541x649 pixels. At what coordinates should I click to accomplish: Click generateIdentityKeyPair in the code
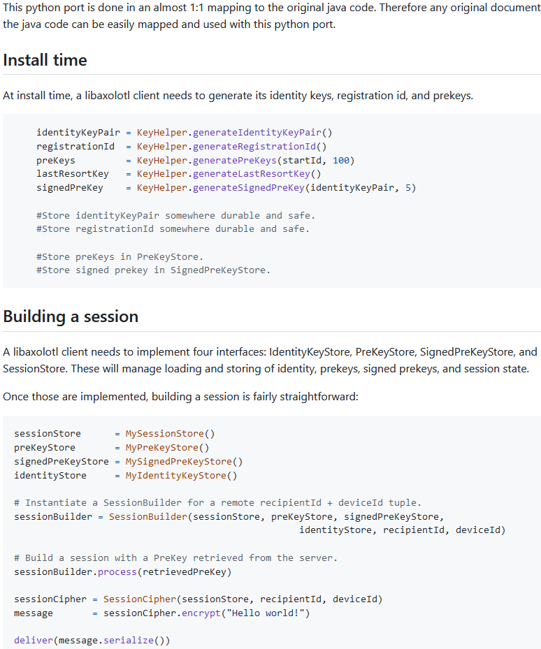point(257,133)
